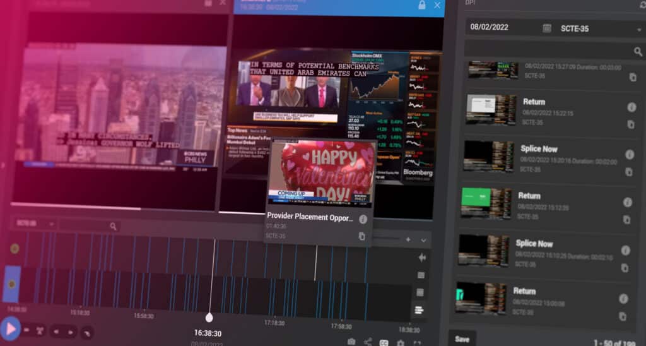Click the timeline fit-width arrows icon
This screenshot has height=346, width=646.
coord(422,258)
